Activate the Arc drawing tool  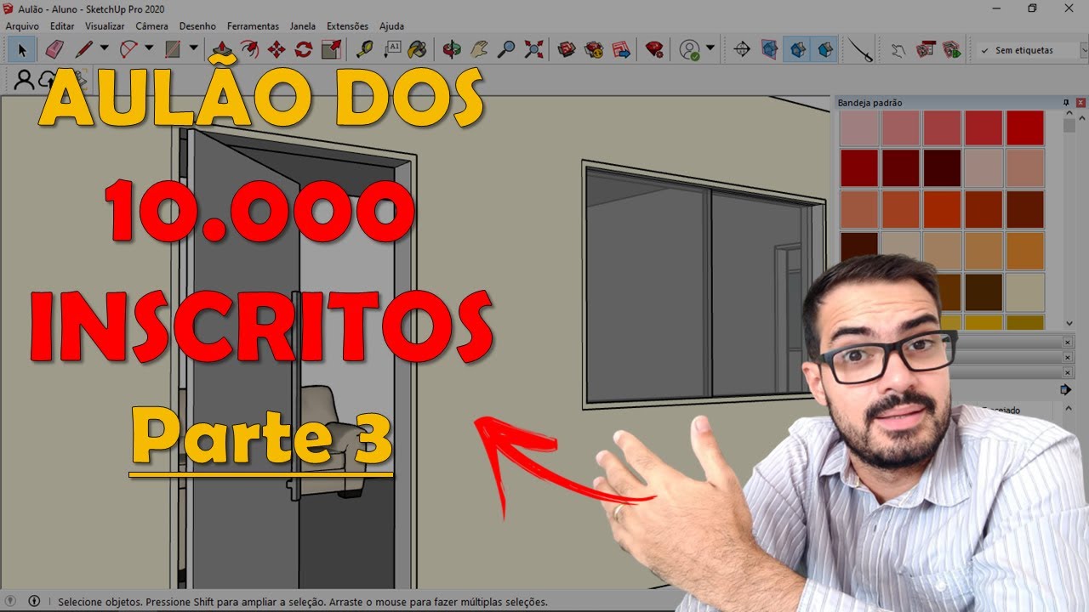point(128,49)
